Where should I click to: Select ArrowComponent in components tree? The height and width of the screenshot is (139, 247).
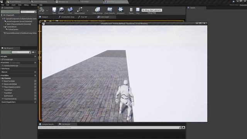pyautogui.click(x=19, y=21)
